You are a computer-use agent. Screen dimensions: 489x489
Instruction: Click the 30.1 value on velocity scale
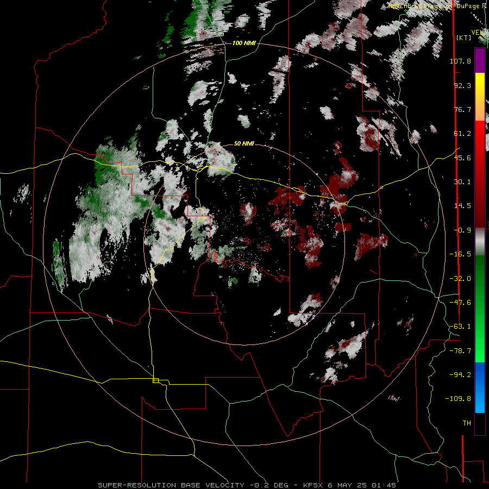point(462,182)
